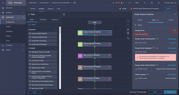This screenshot has height=95, width=179.
Task: Open Pools under CONFIGURE
Action: pyautogui.click(x=8, y=41)
